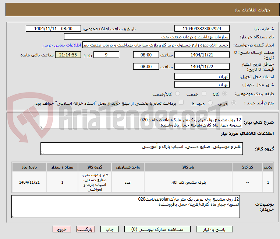Select the خدمت radio button
The height and width of the screenshot is (239, 280).
click(204, 94)
